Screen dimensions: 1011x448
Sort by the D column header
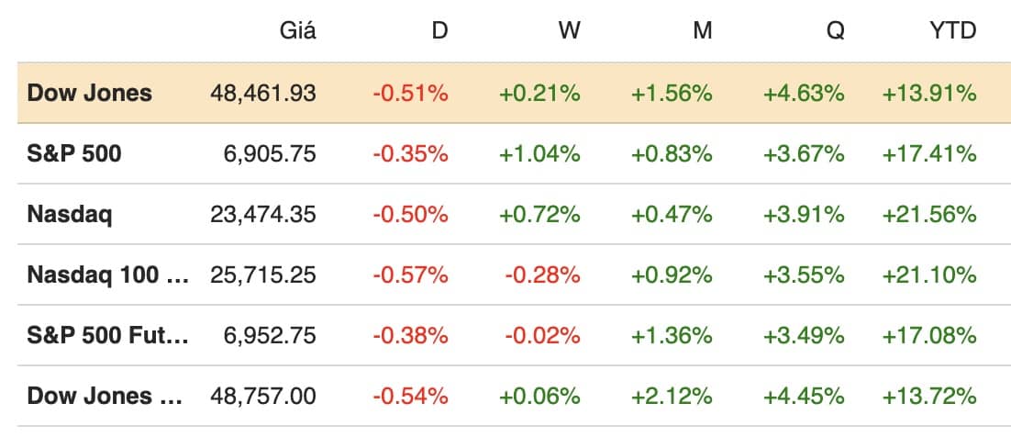[439, 30]
